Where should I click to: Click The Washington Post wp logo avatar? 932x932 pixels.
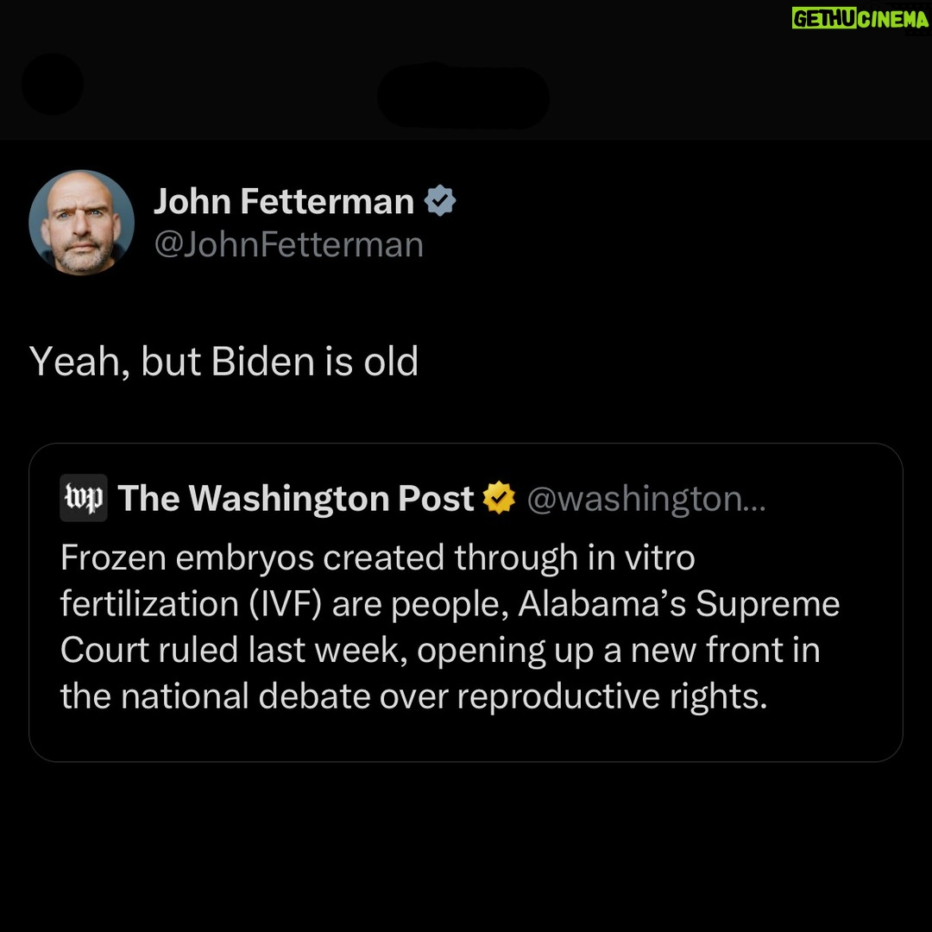[x=84, y=498]
